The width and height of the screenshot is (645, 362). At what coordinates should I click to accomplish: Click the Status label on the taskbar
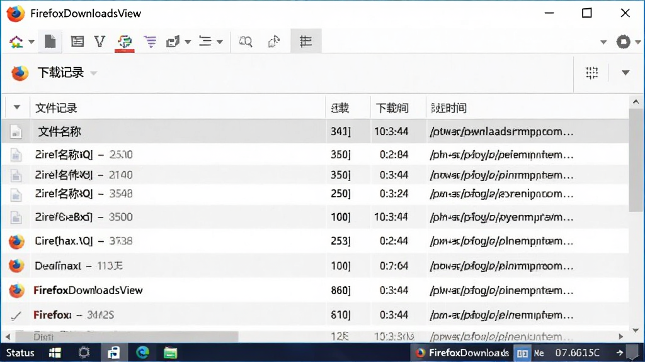20,353
